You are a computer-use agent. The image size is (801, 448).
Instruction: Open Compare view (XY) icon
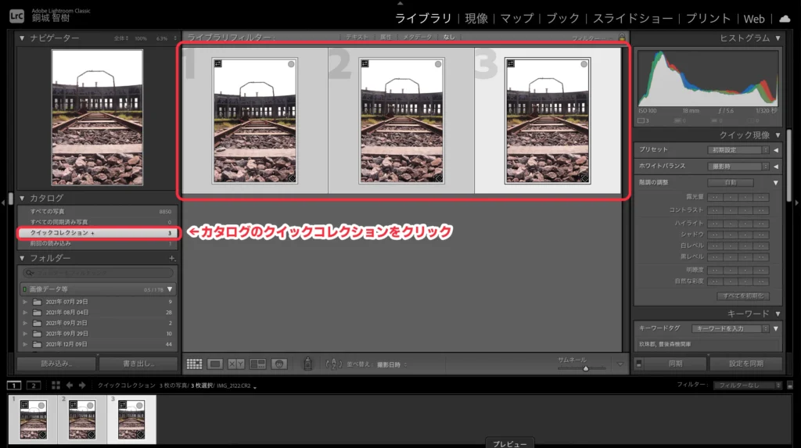point(236,364)
